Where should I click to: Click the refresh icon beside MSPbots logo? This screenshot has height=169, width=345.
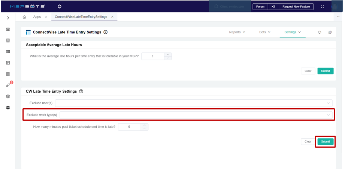pyautogui.click(x=60, y=7)
